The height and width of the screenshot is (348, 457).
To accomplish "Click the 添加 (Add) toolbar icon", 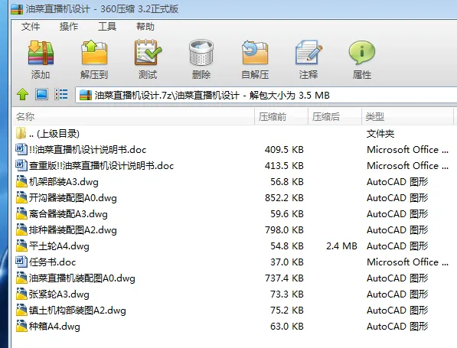I will point(41,53).
